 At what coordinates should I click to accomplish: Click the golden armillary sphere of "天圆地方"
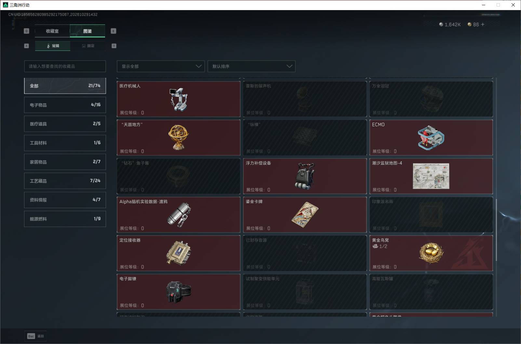(179, 137)
